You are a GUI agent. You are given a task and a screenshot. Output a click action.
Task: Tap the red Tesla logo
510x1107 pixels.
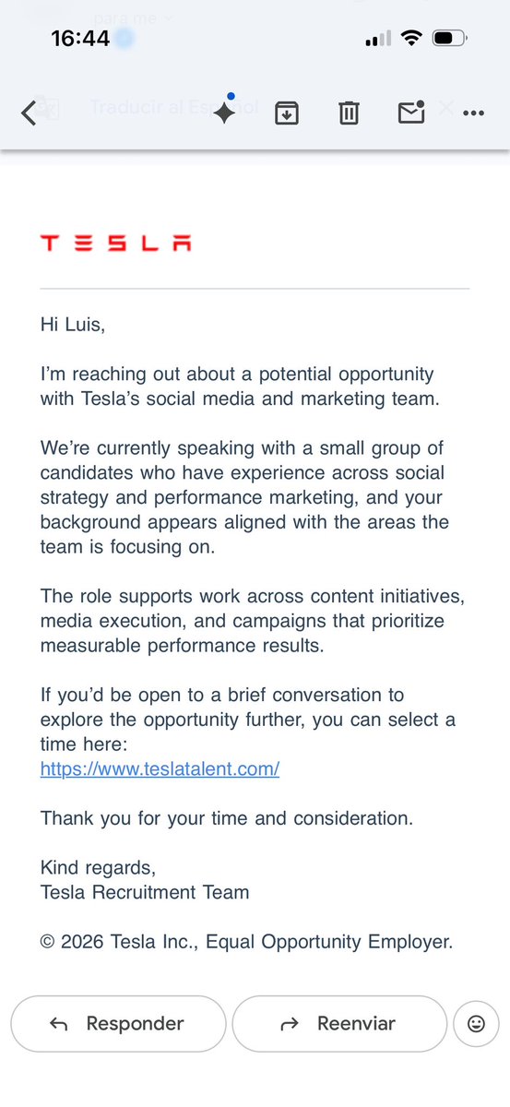tap(116, 244)
